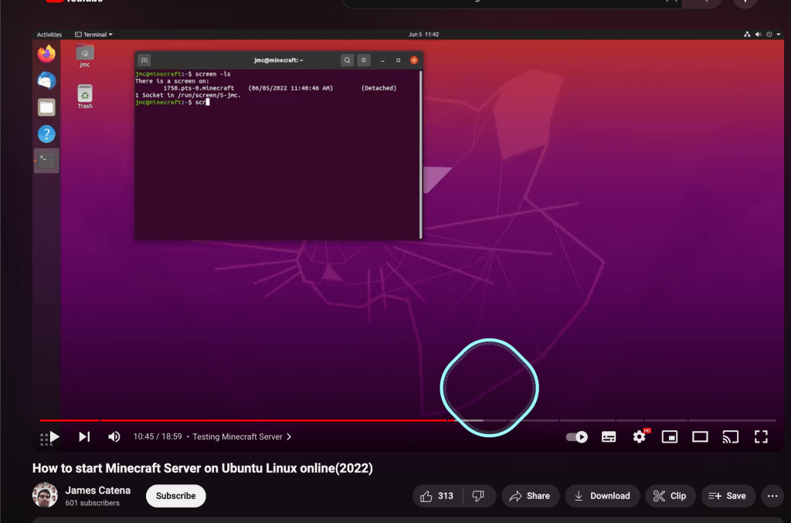This screenshot has height=523, width=791.
Task: Open Activities overview
Action: (x=49, y=34)
